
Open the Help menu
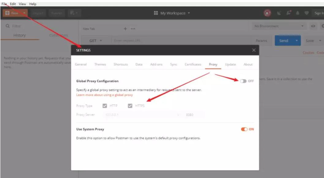tap(33, 4)
